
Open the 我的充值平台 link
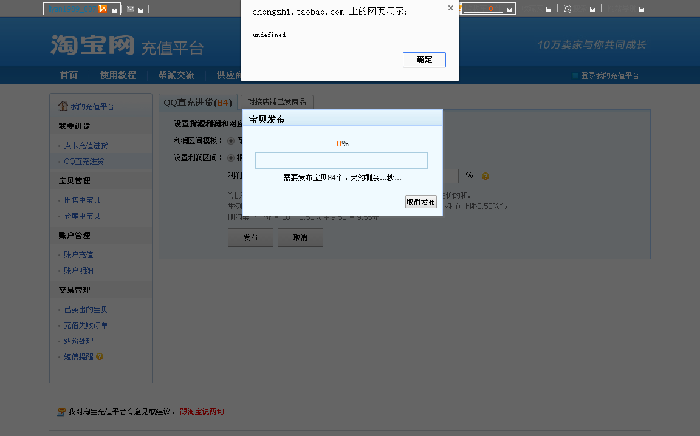pyautogui.click(x=92, y=107)
